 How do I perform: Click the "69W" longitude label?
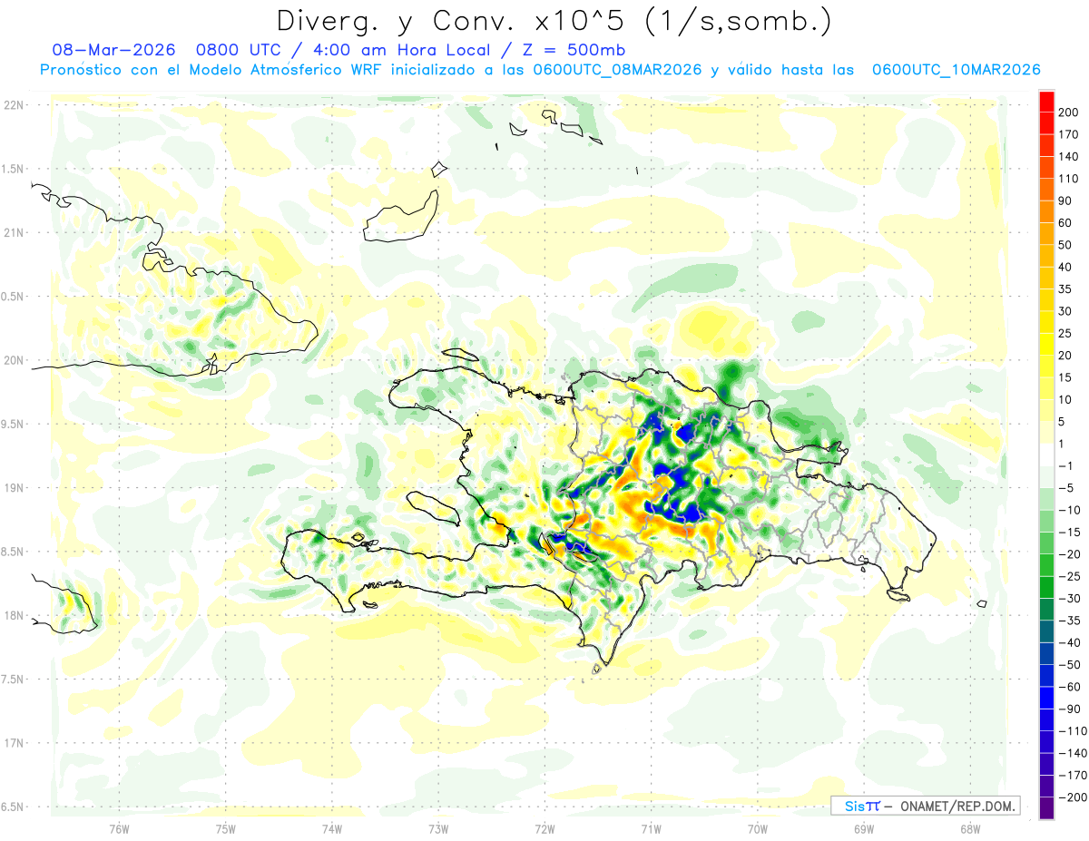click(x=864, y=828)
